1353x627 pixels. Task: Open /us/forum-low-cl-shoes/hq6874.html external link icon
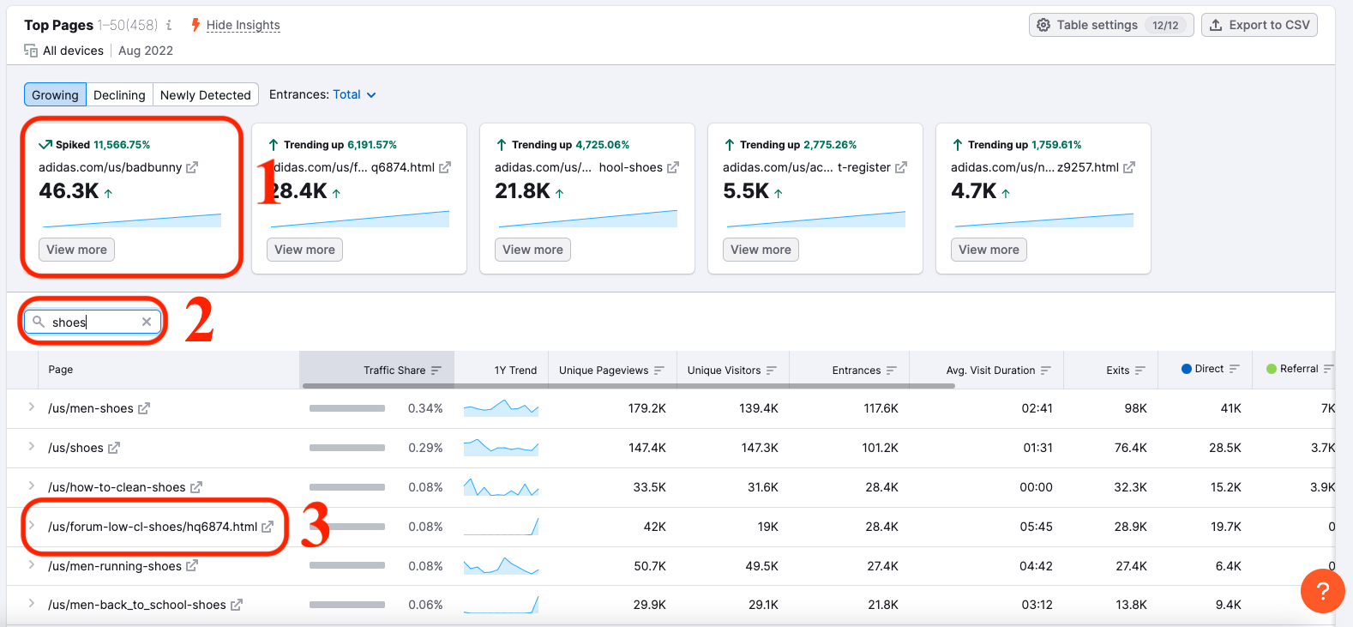268,527
